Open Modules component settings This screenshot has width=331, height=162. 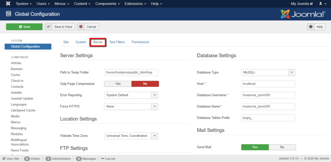tap(17, 134)
